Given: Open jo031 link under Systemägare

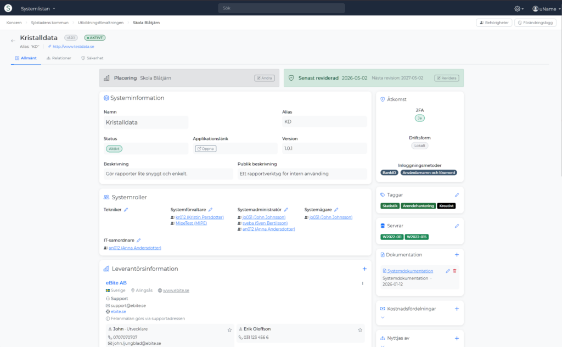Looking at the screenshot, I should tap(331, 217).
